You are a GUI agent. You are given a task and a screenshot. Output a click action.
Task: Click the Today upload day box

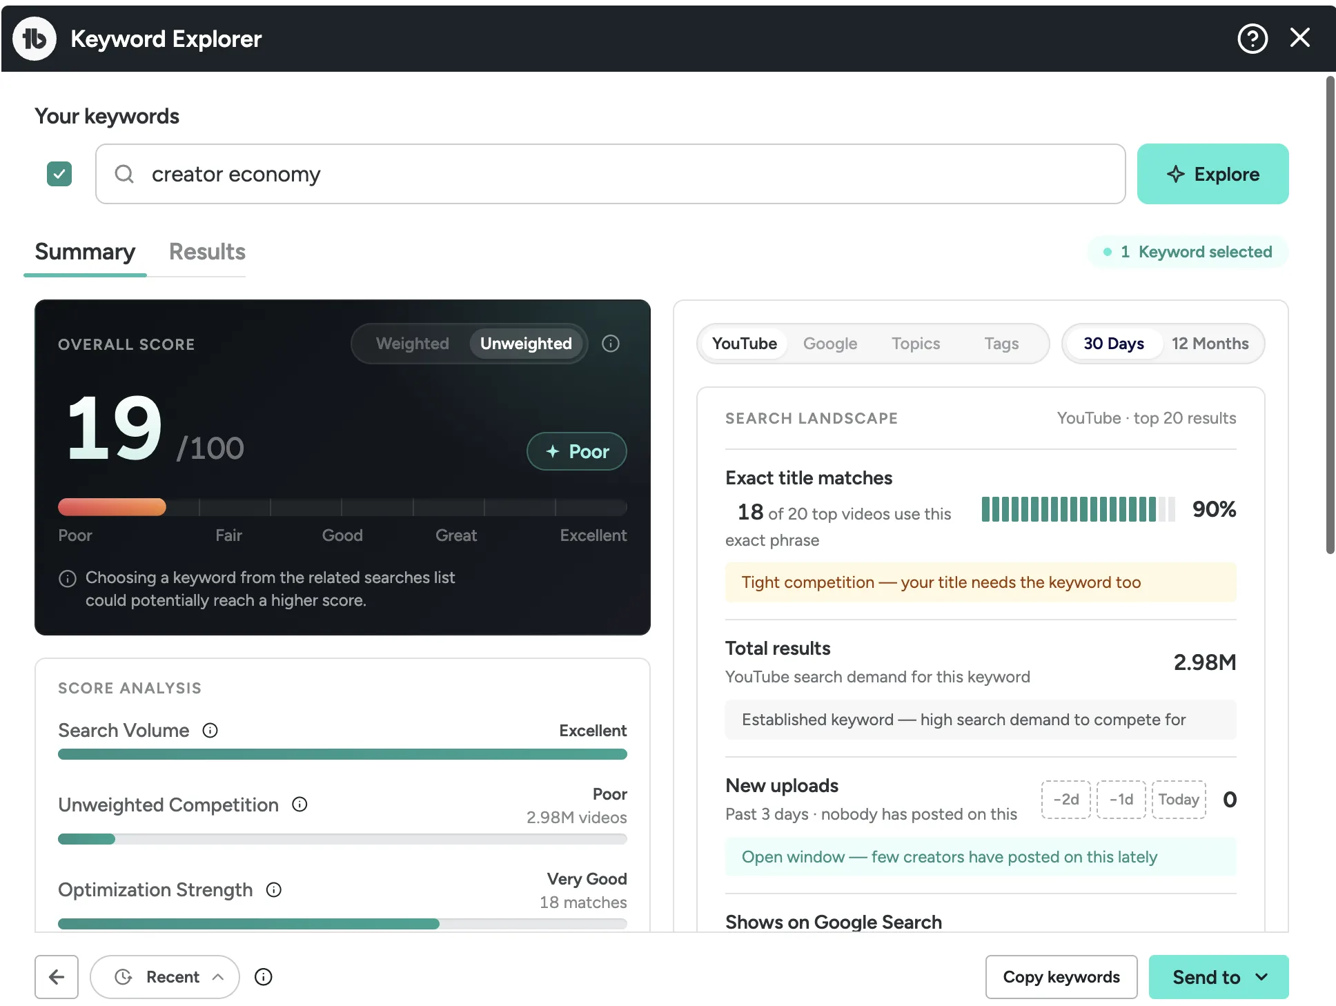coord(1179,800)
